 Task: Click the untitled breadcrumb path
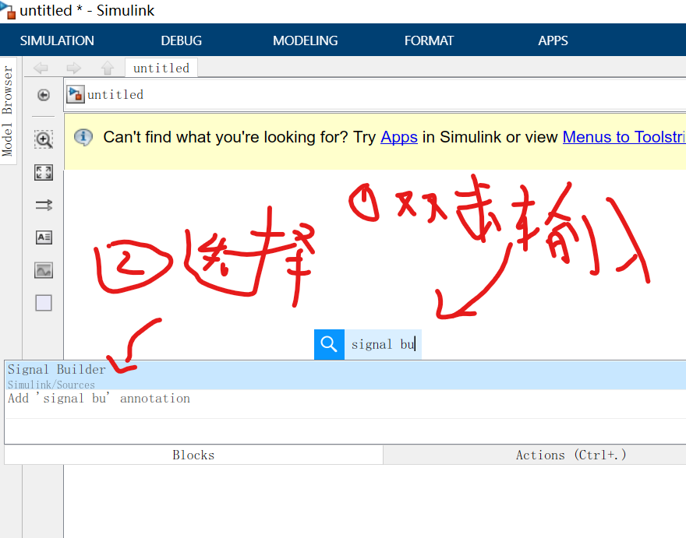[x=115, y=94]
